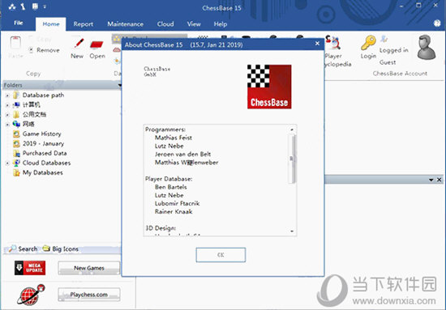Click the New Games button
This screenshot has width=446, height=310.
pyautogui.click(x=89, y=268)
